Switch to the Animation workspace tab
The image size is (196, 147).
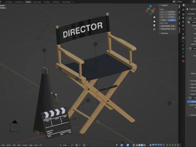coord(9,2)
